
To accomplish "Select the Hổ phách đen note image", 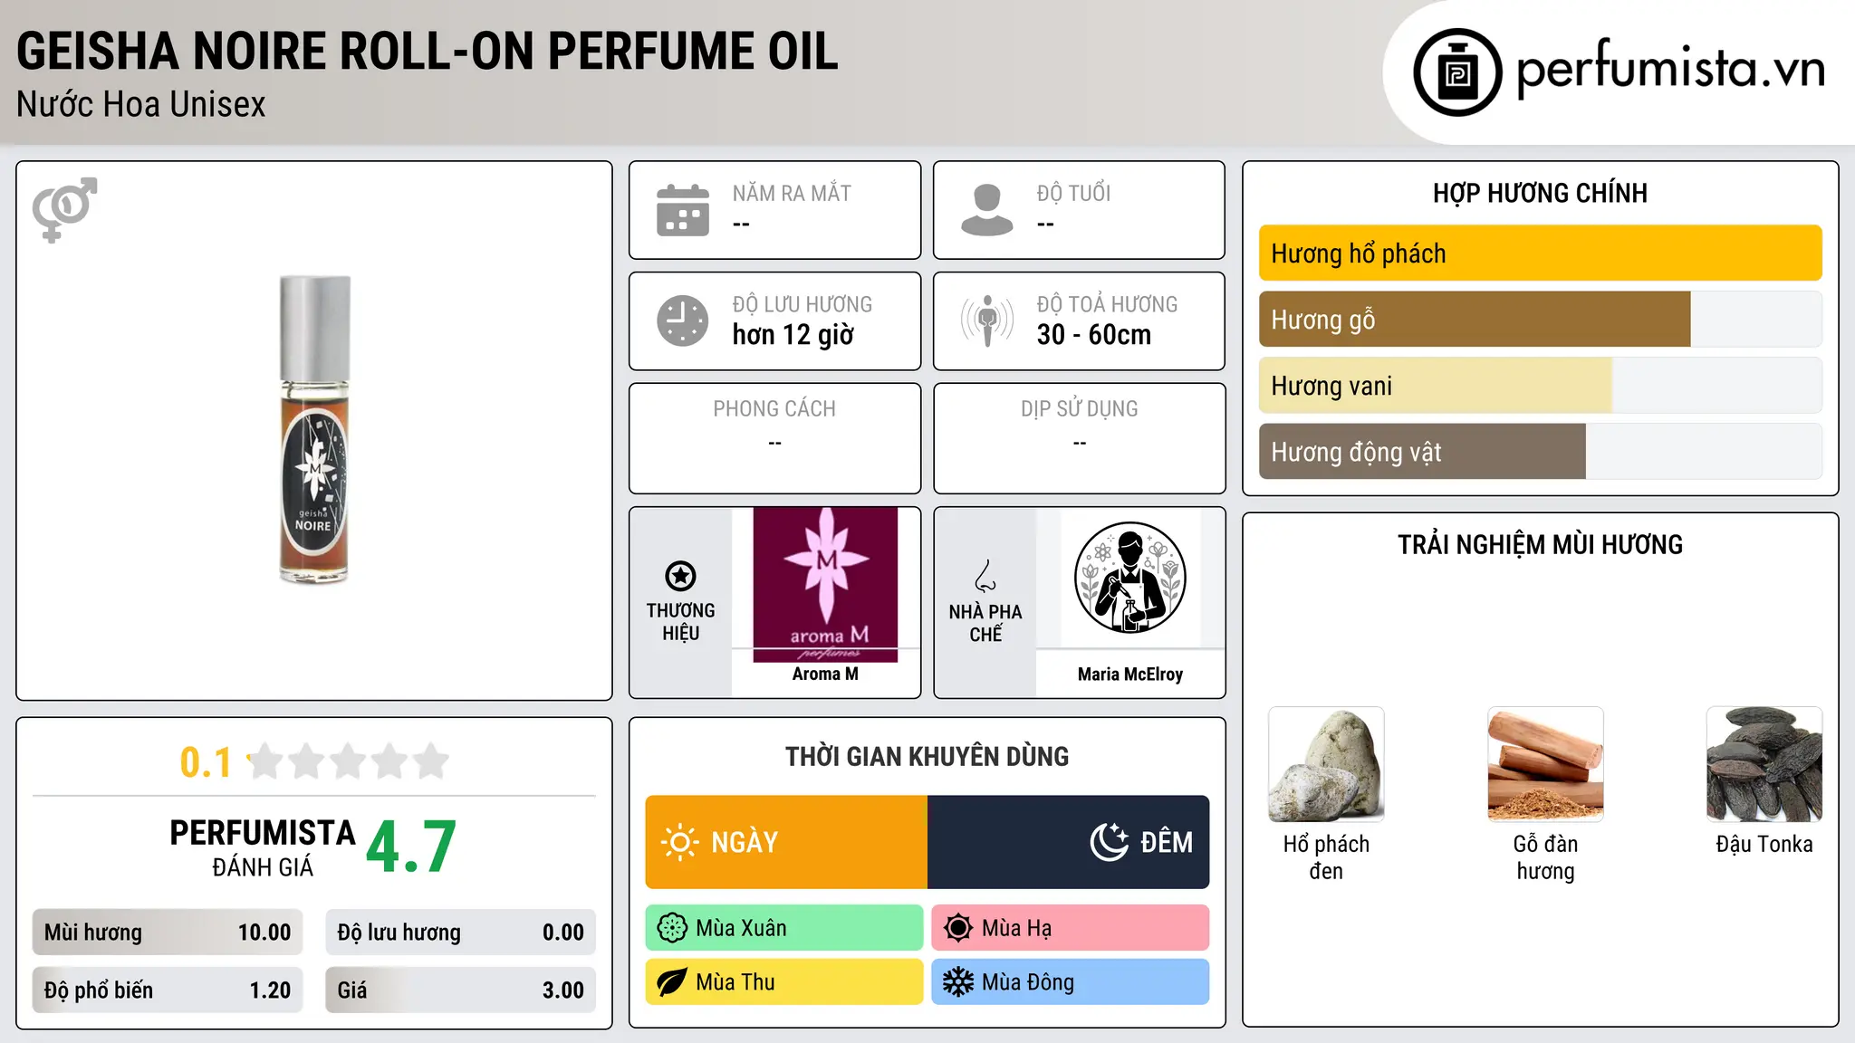I will [x=1326, y=764].
